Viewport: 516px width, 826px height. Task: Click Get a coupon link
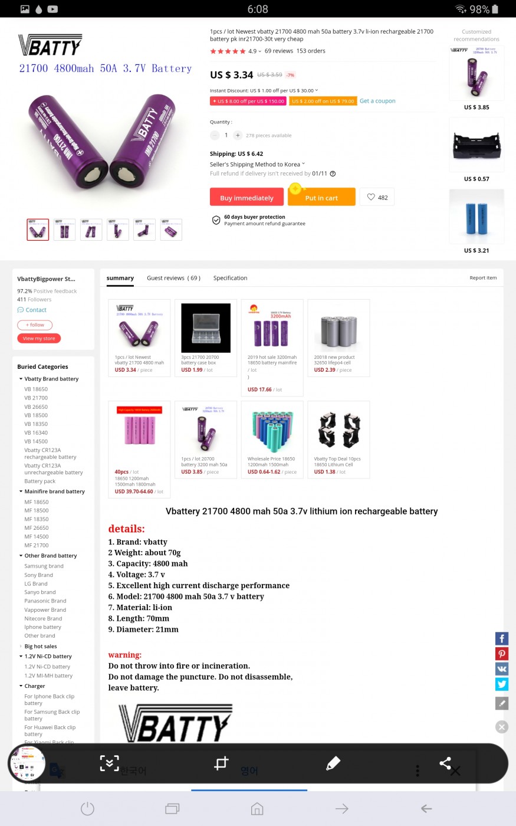[x=377, y=101]
